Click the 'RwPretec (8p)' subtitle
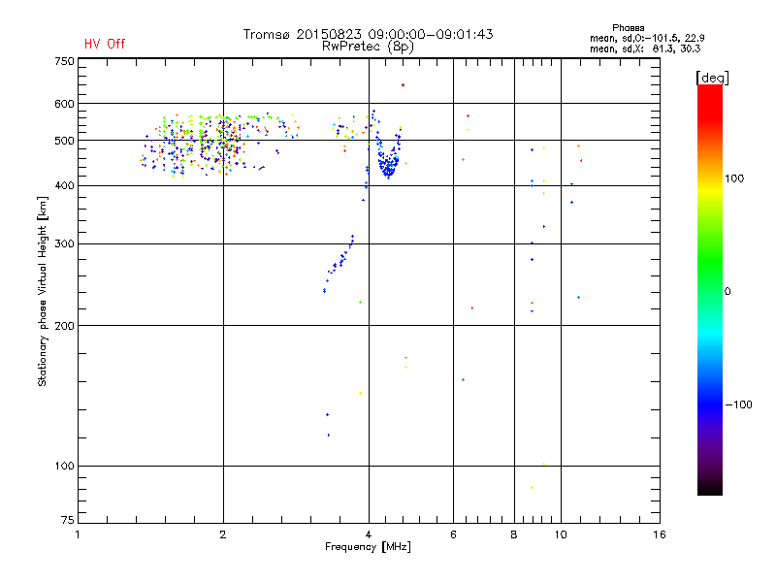Viewport: 776px width, 582px height. [368, 47]
